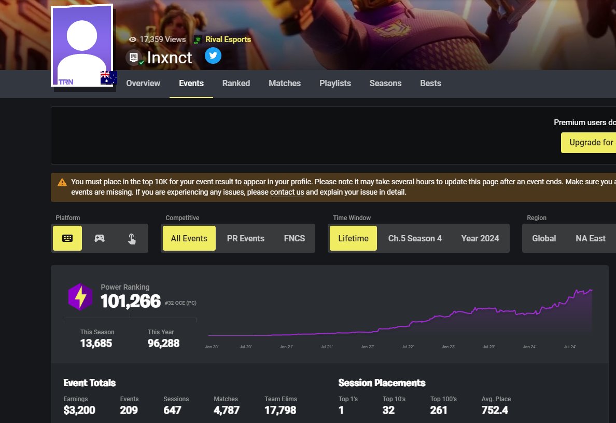
Task: Click the Rival Esports team logo
Action: [198, 39]
